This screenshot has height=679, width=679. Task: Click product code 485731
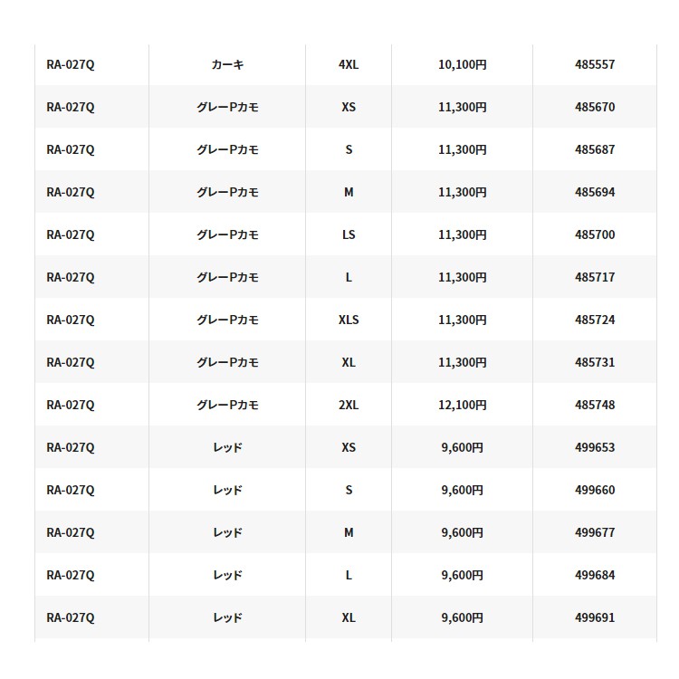coord(594,362)
